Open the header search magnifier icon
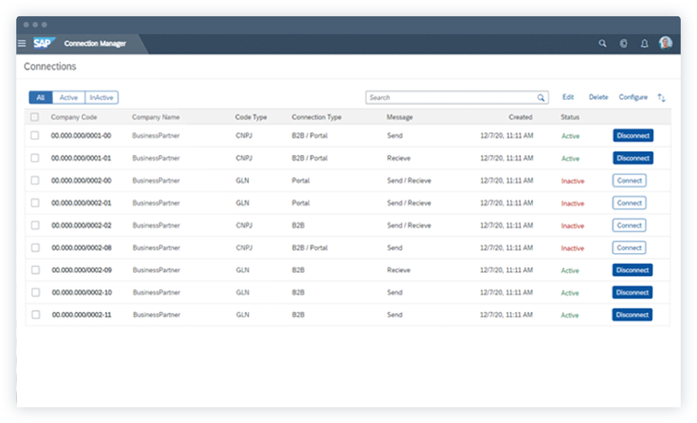Screen dimensions: 697x423 [602, 43]
